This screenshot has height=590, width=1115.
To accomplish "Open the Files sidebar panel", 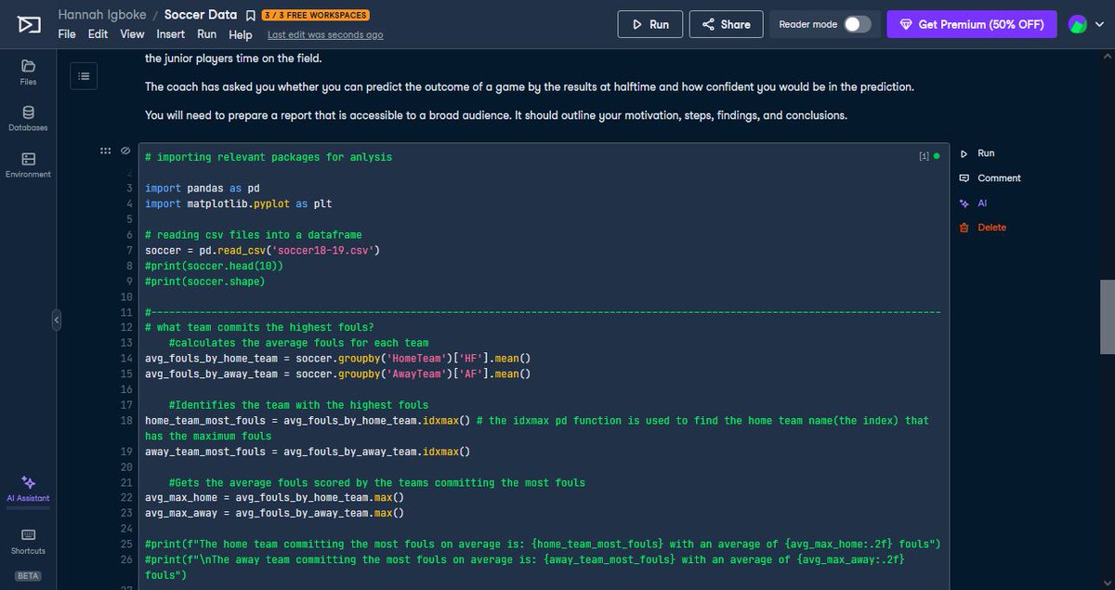I will tap(28, 72).
